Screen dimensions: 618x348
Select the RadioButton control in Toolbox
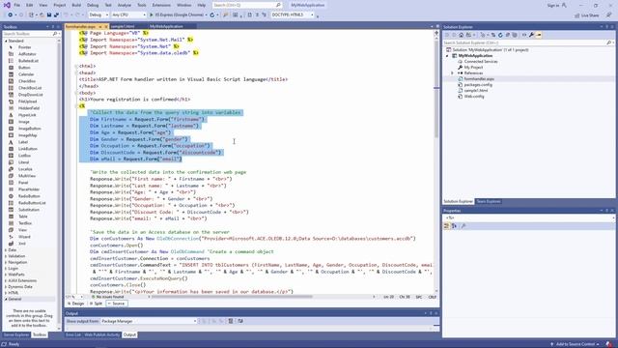tap(29, 196)
